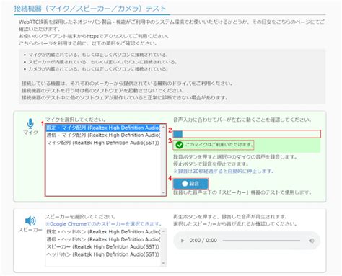The height and width of the screenshot is (276, 342).
Task: Select 既定 - マイク配列 microphone entry
Action: [x=103, y=128]
